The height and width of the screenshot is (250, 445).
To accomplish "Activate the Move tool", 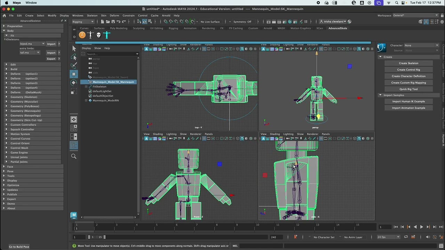I will pyautogui.click(x=74, y=74).
